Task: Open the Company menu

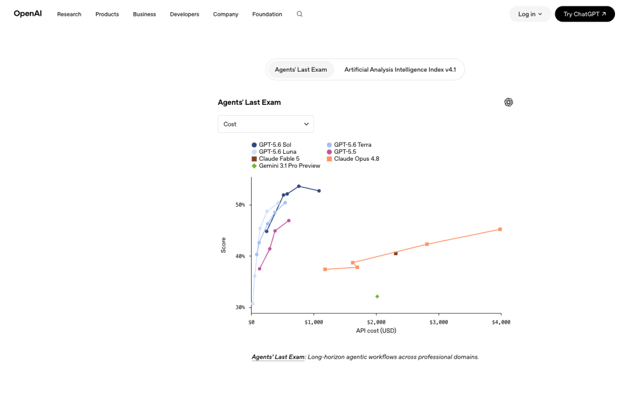Action: [225, 14]
